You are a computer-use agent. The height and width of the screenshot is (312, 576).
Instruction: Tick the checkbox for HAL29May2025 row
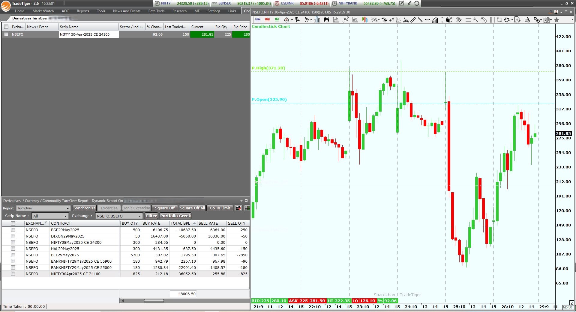point(13,249)
